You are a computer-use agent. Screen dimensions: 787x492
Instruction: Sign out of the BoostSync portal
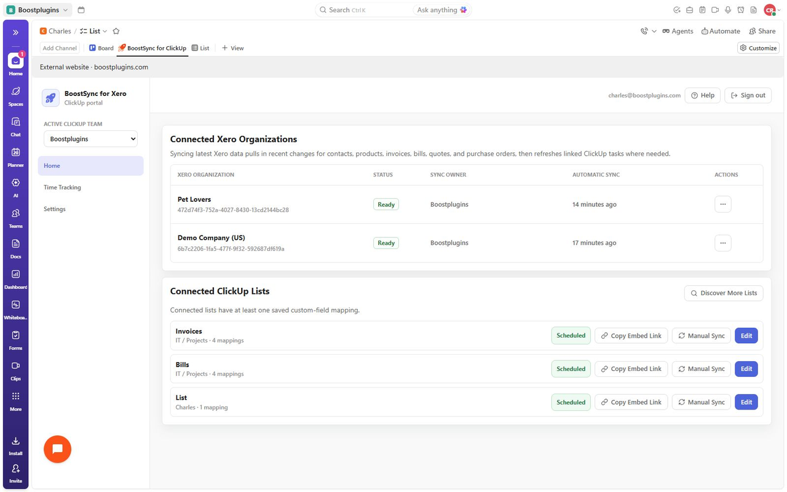click(x=748, y=95)
